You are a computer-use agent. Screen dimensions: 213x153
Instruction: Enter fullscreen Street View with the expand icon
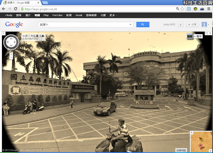point(206,33)
